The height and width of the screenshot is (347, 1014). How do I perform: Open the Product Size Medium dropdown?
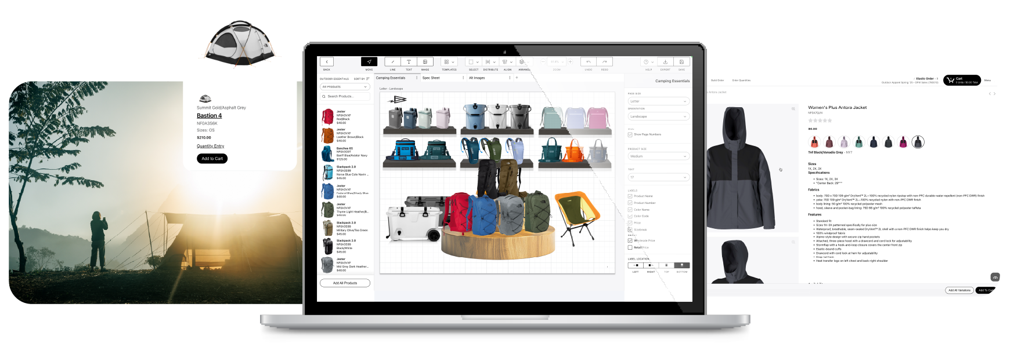tap(658, 156)
